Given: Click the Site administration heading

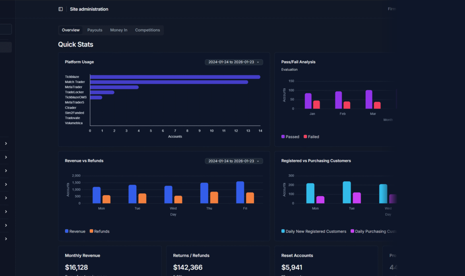Looking at the screenshot, I should pos(89,9).
